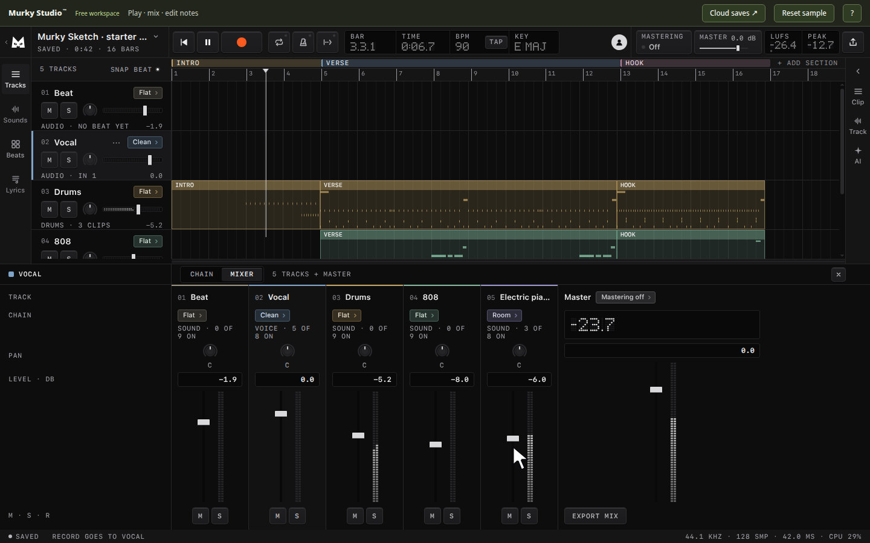Open the AI assistant icon
Image resolution: width=870 pixels, height=543 pixels.
click(858, 155)
